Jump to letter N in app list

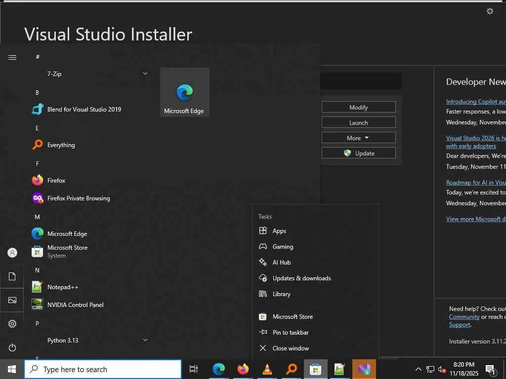[37, 270]
